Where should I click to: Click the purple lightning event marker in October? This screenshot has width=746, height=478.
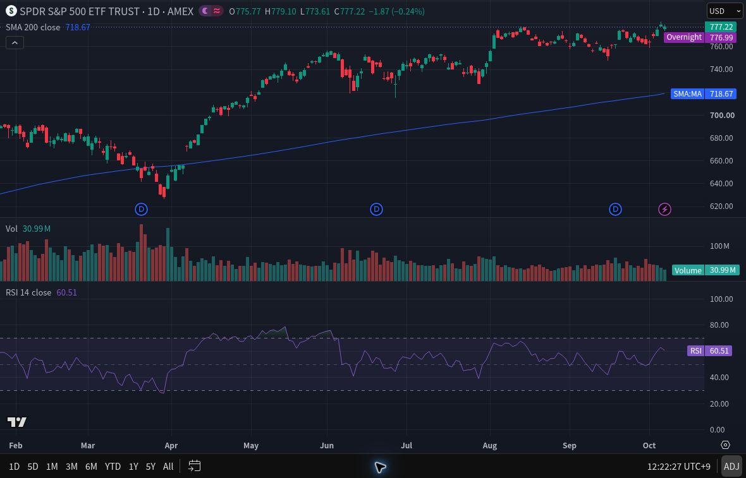pyautogui.click(x=664, y=209)
